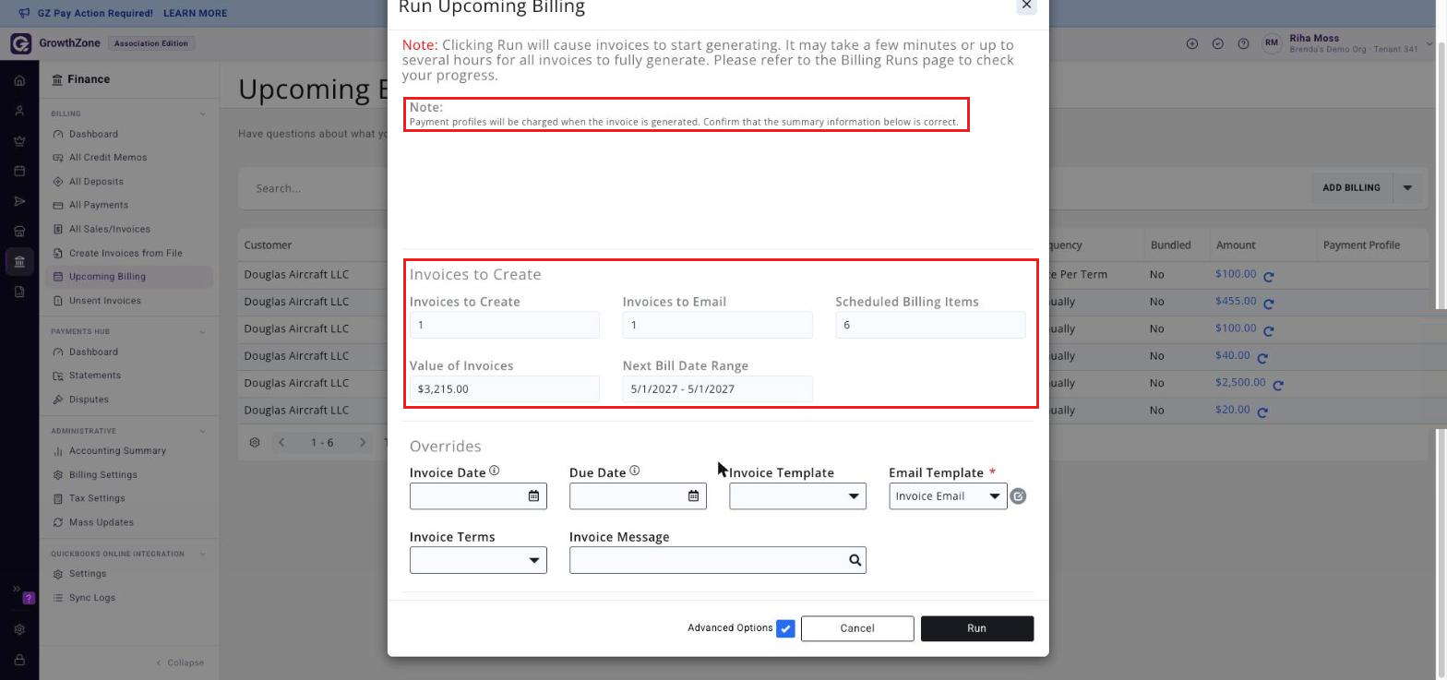Screen dimensions: 1447x680
Task: Toggle the Advanced Options checkbox
Action: coord(785,628)
